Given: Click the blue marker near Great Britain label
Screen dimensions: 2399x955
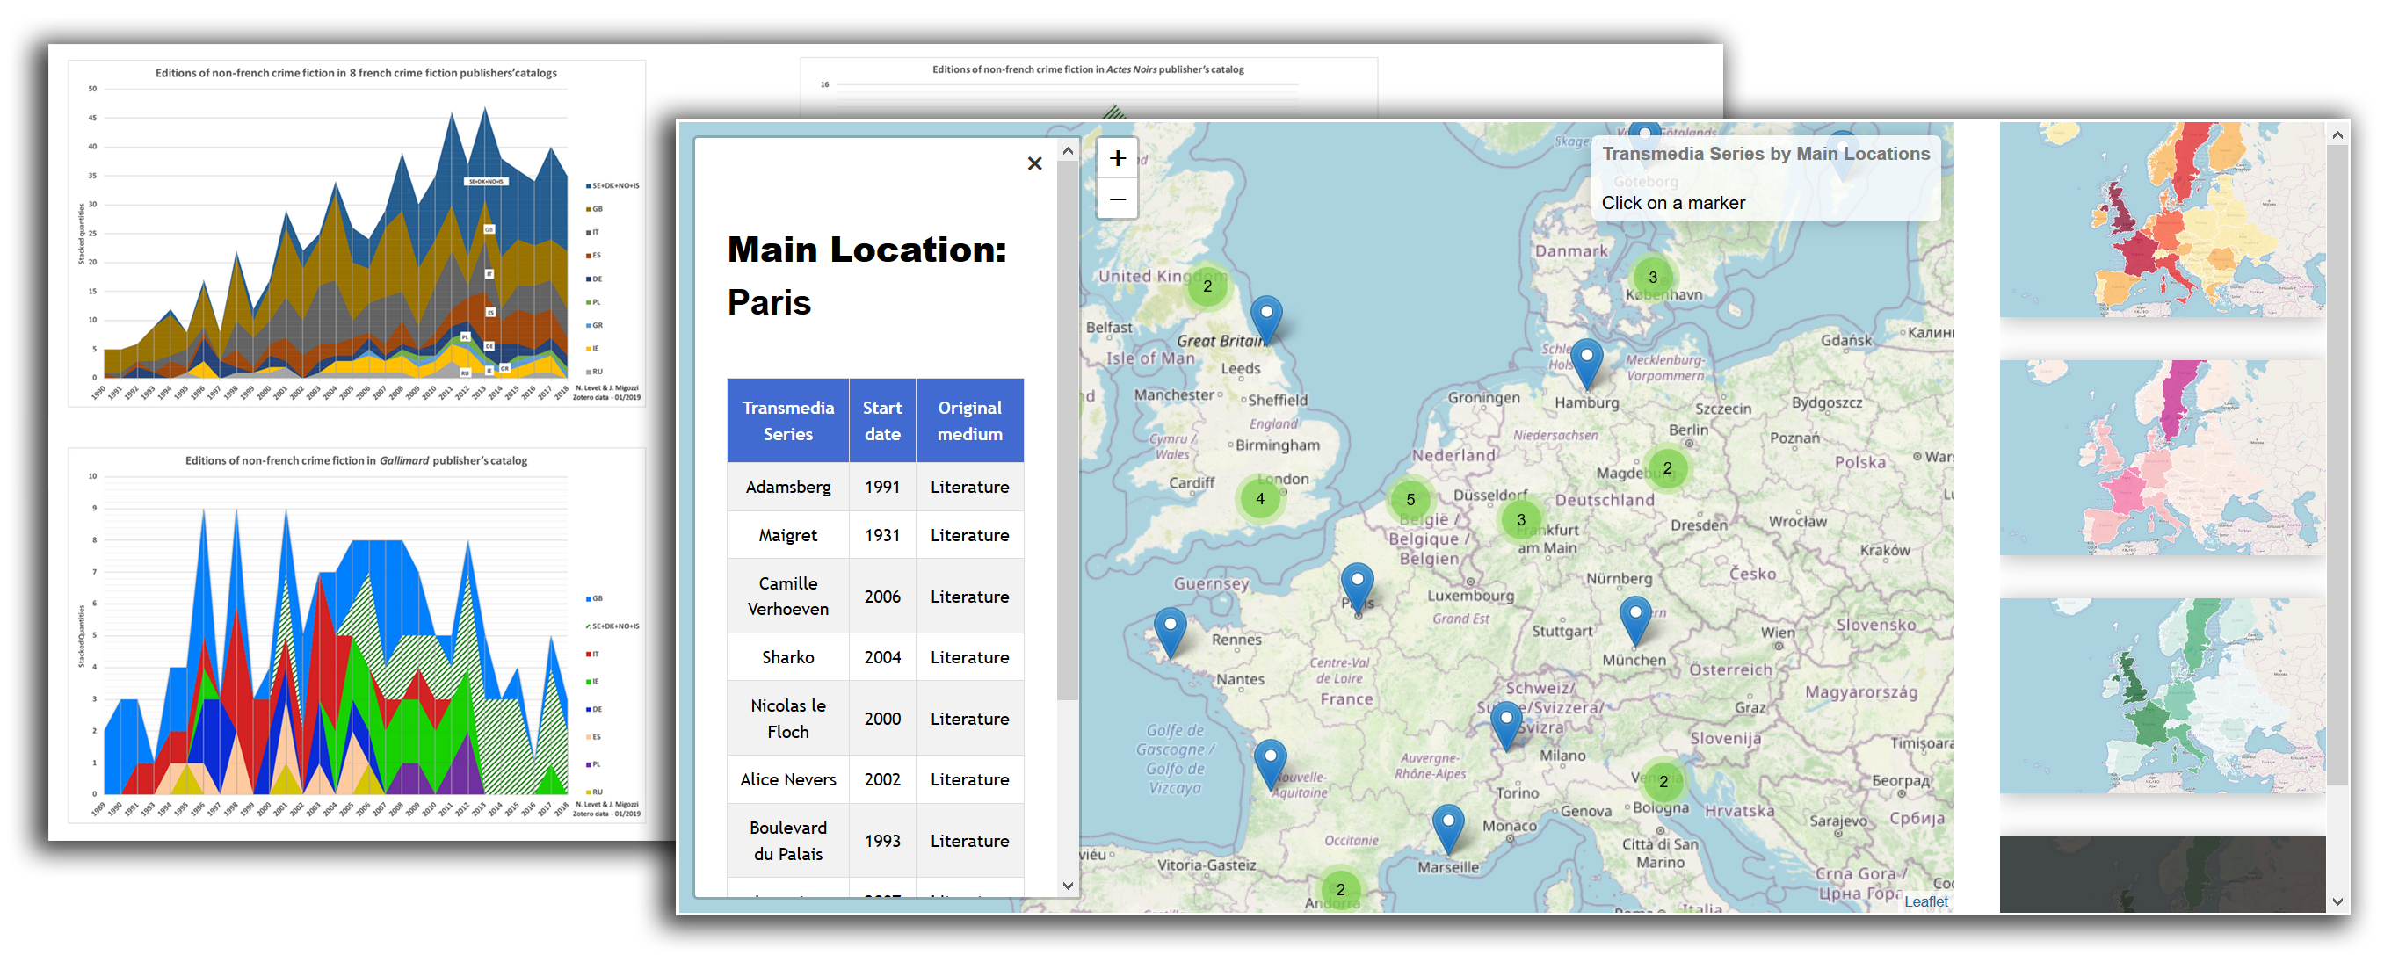Looking at the screenshot, I should coord(1265,317).
